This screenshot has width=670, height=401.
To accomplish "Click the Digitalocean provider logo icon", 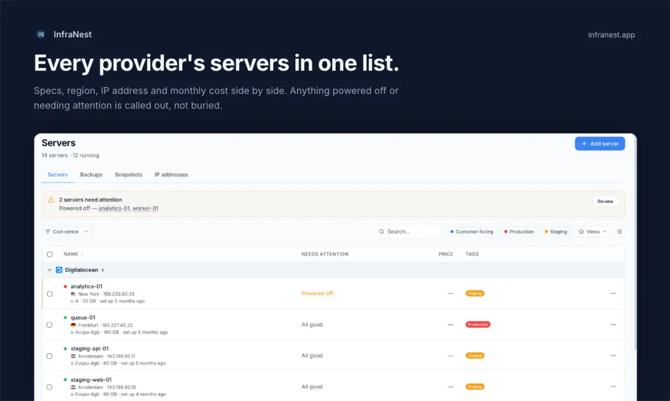I will click(x=59, y=270).
